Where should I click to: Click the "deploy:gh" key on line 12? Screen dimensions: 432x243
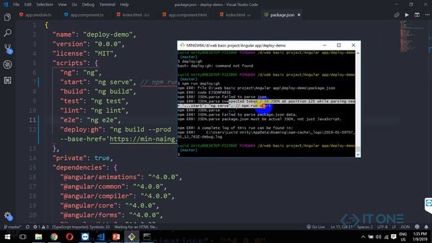81,130
